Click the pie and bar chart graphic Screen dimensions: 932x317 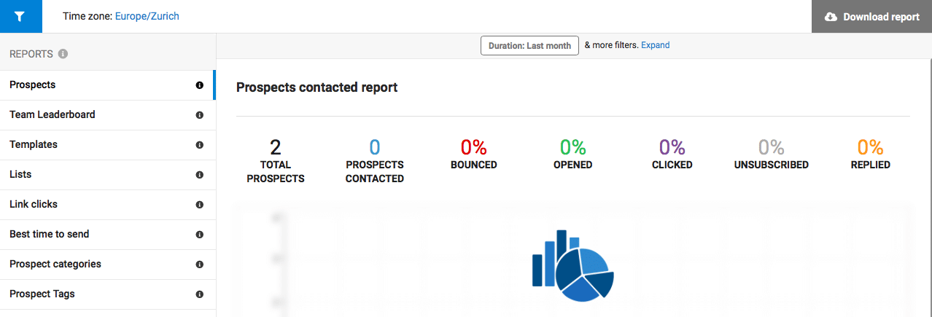[573, 266]
